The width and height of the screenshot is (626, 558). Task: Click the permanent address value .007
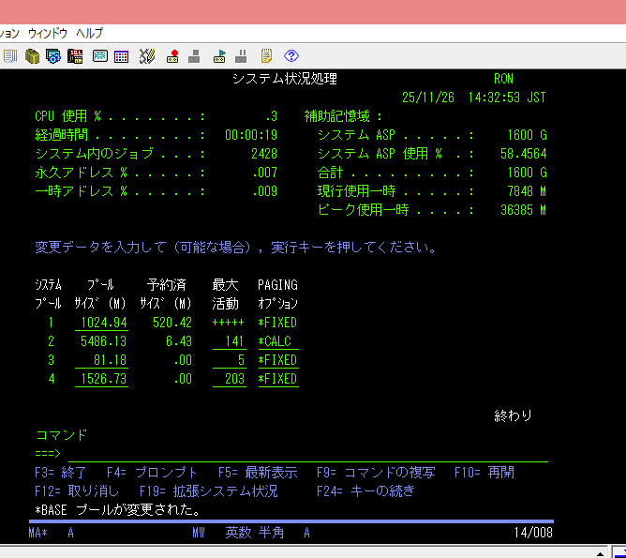pyautogui.click(x=264, y=173)
